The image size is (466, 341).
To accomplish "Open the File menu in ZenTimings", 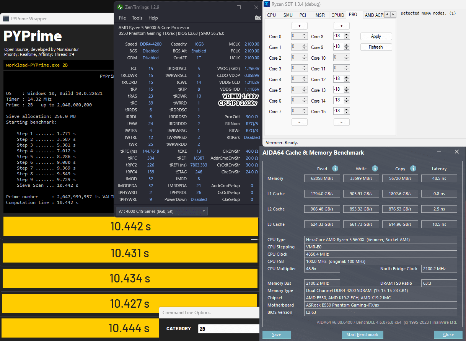I will click(x=122, y=18).
